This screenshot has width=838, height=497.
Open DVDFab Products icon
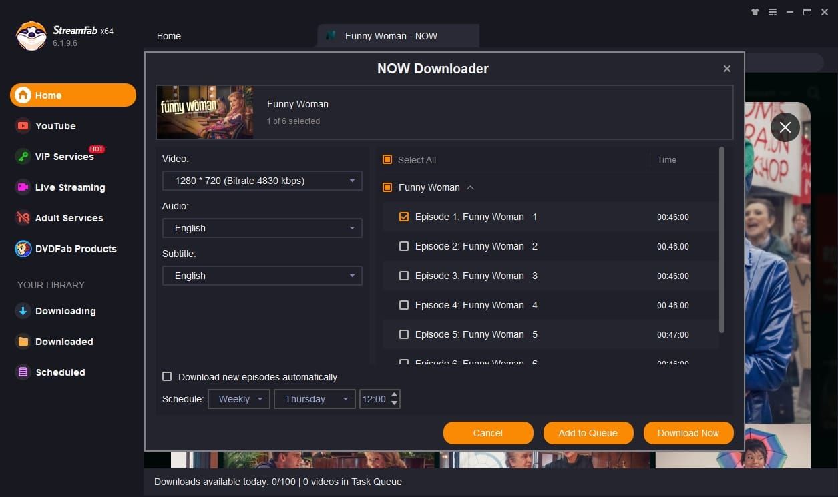click(x=23, y=249)
